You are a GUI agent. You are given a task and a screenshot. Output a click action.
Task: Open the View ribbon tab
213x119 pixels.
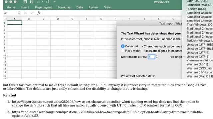[x=107, y=7]
